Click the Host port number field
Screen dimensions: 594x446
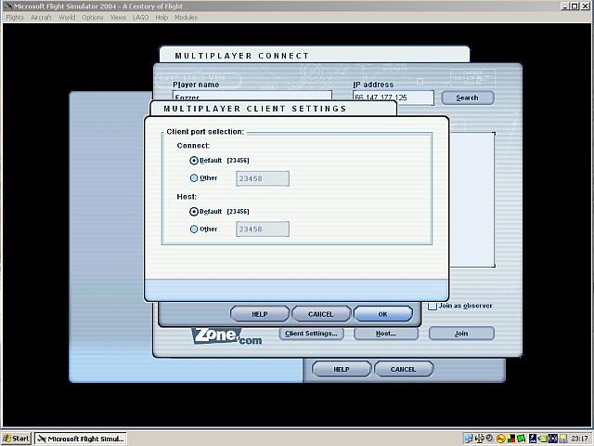[263, 229]
